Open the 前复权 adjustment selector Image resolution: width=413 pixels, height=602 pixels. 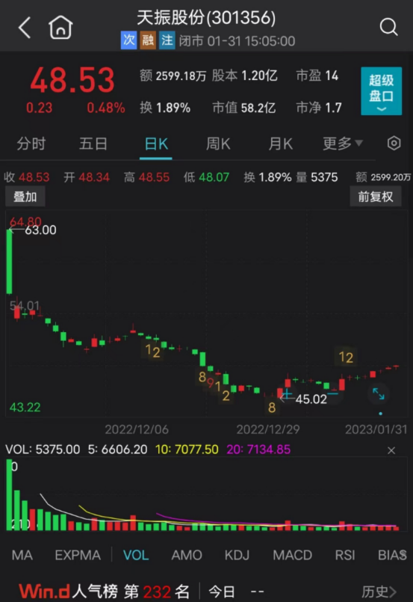[x=376, y=197]
